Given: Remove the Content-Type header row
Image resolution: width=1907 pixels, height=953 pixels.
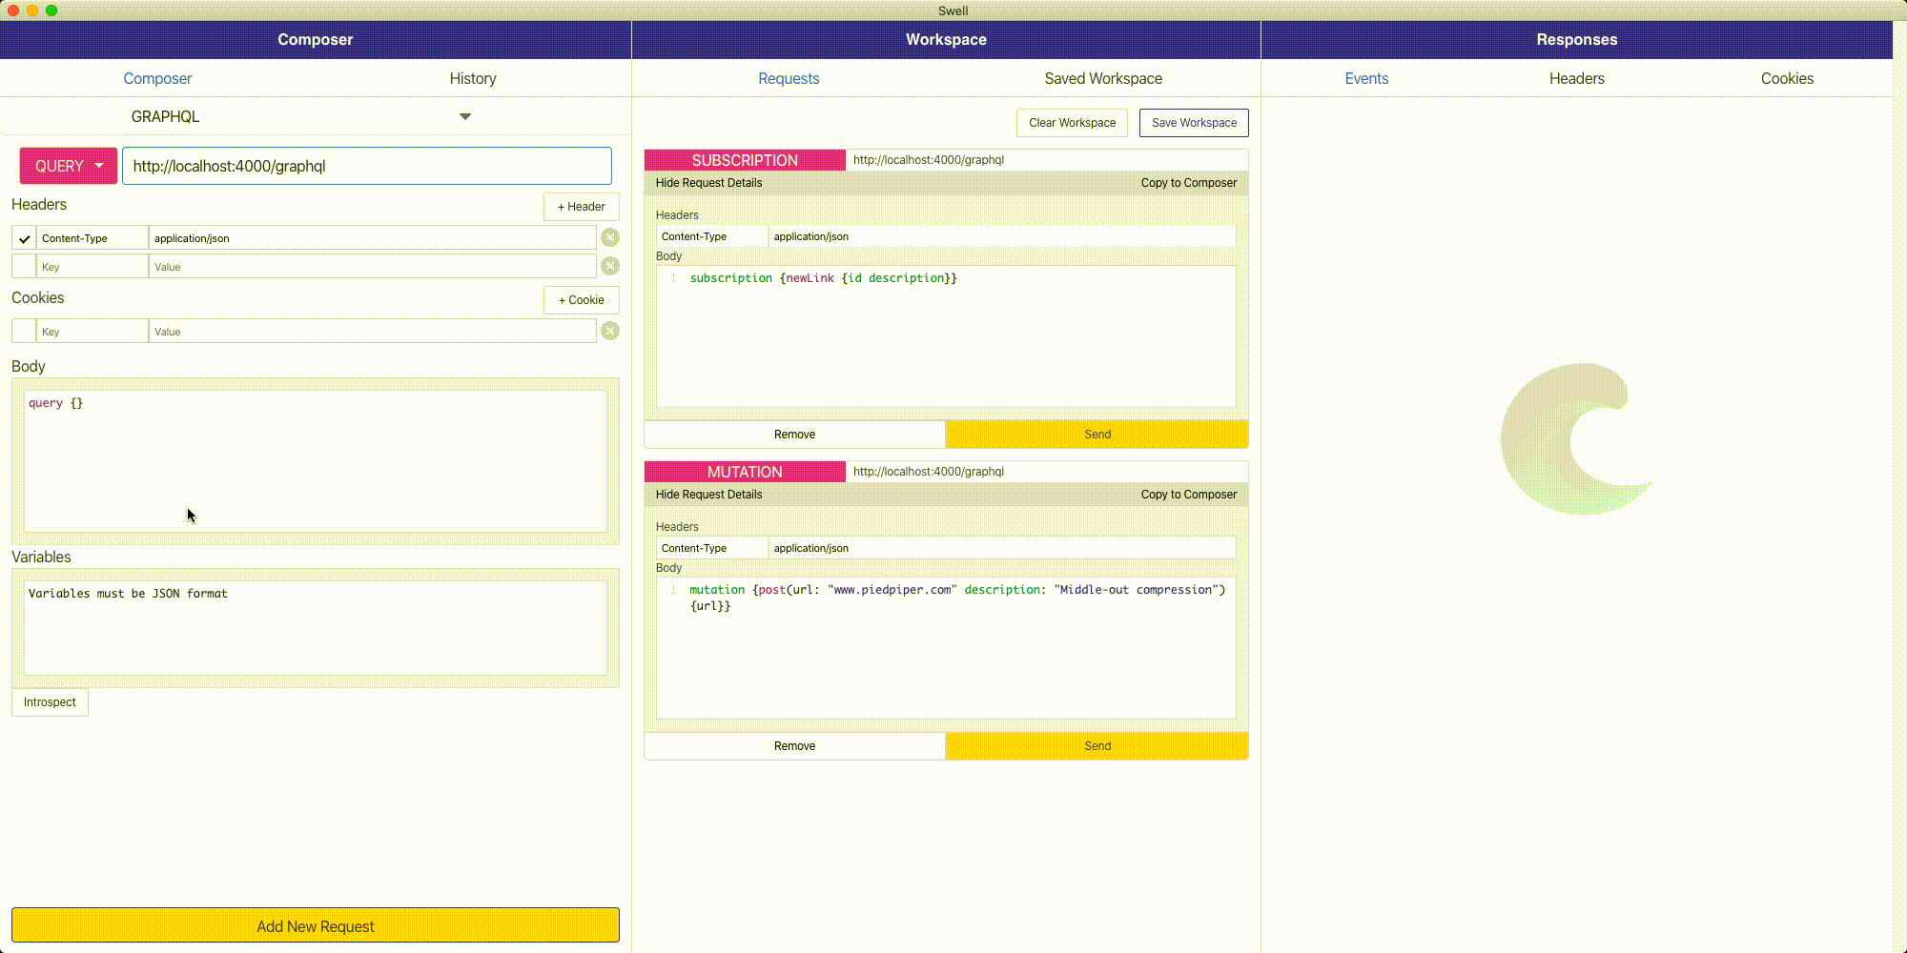Looking at the screenshot, I should coord(610,237).
